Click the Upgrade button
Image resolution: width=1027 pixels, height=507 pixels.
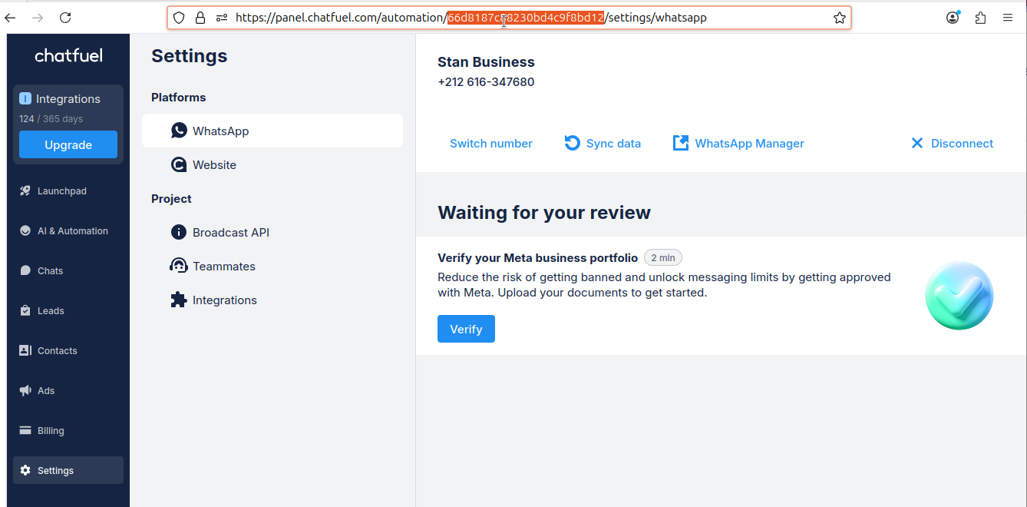(68, 144)
